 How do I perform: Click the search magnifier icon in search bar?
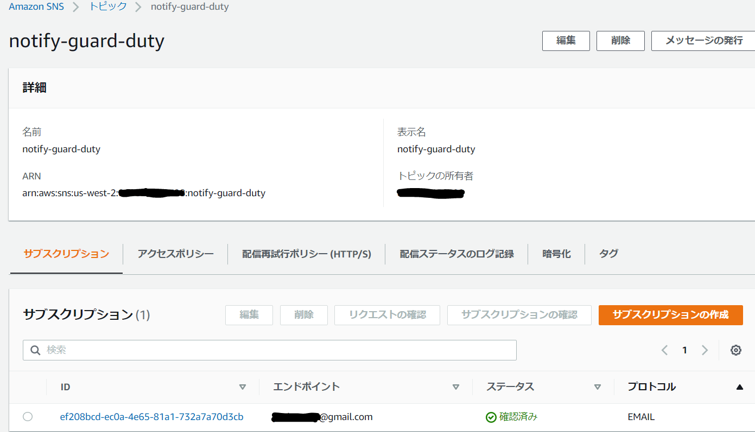(x=35, y=350)
